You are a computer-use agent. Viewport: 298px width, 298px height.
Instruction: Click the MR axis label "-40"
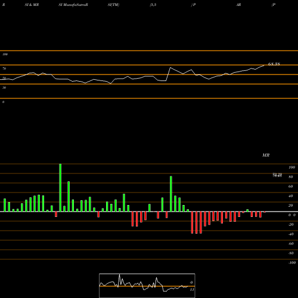(x=291, y=234)
